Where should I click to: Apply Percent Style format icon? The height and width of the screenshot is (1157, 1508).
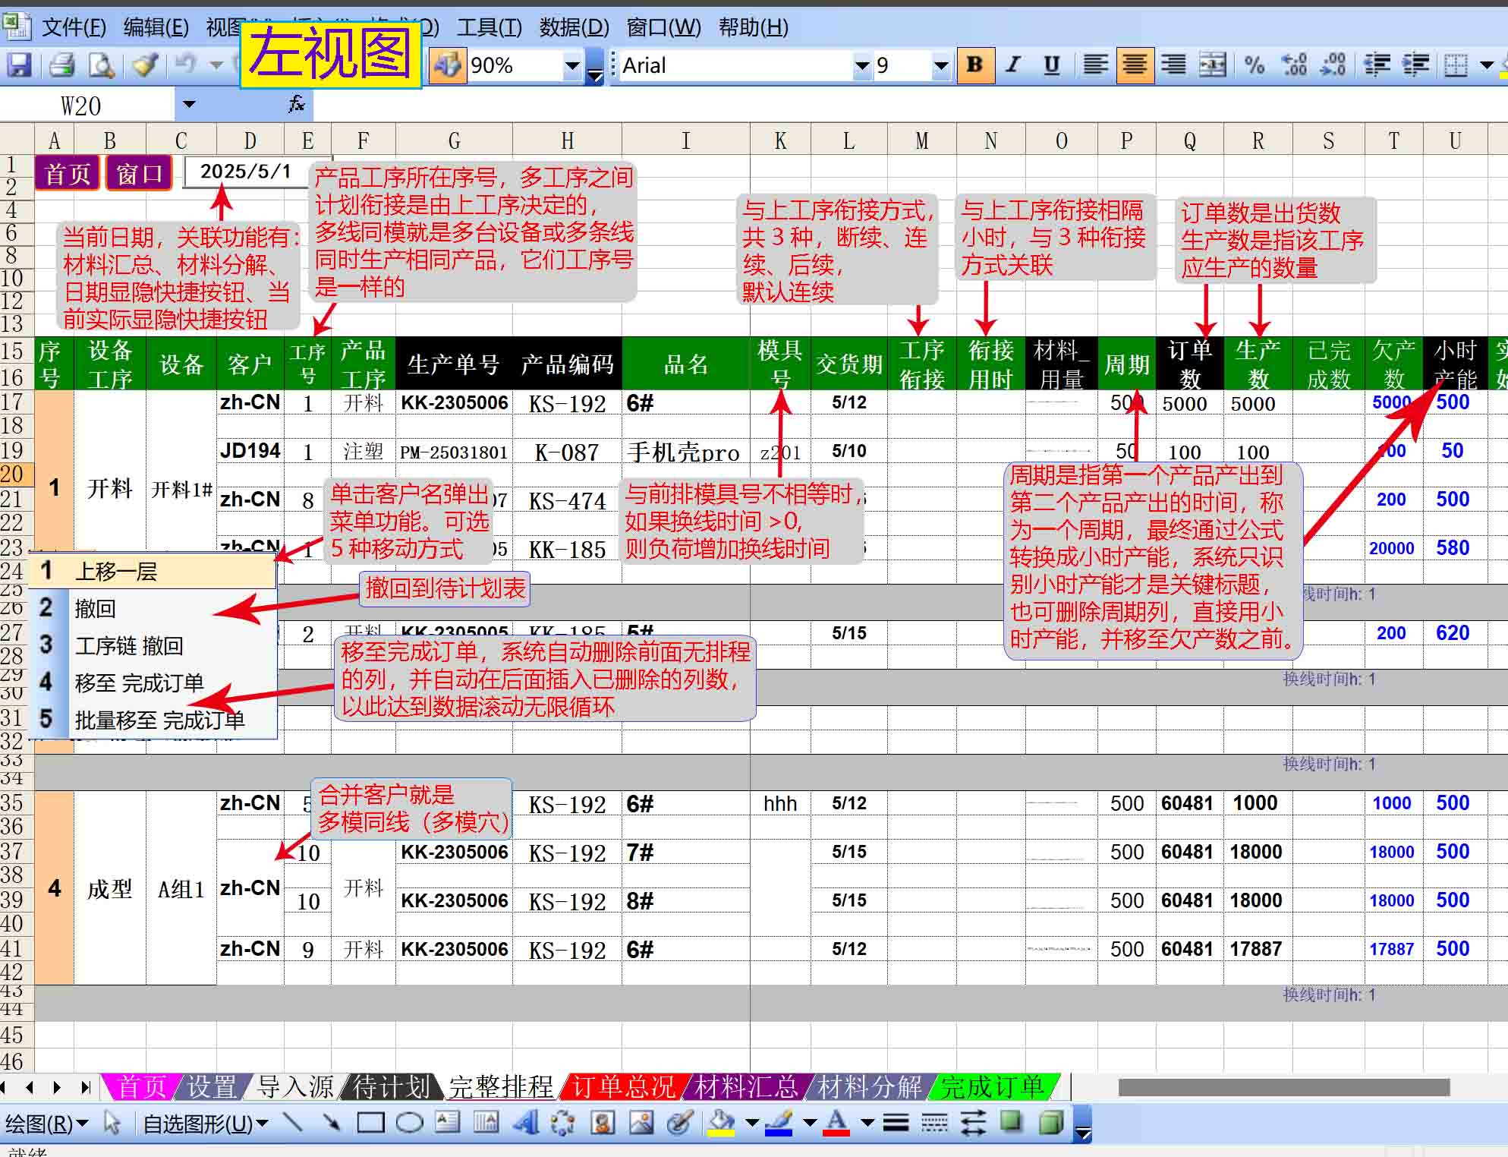pos(1254,65)
